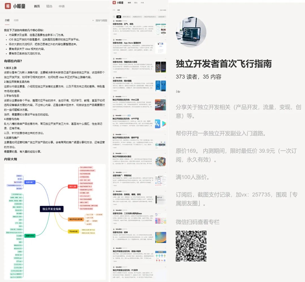
Task: Expand the sort and view dropdown in the middle panel
Action: tap(162, 10)
